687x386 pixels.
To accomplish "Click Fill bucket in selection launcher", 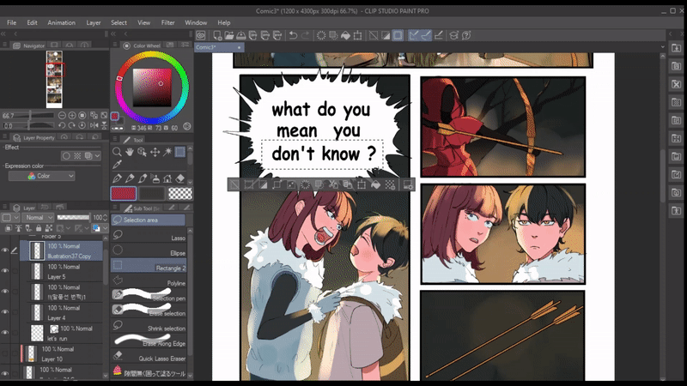I will pyautogui.click(x=376, y=184).
